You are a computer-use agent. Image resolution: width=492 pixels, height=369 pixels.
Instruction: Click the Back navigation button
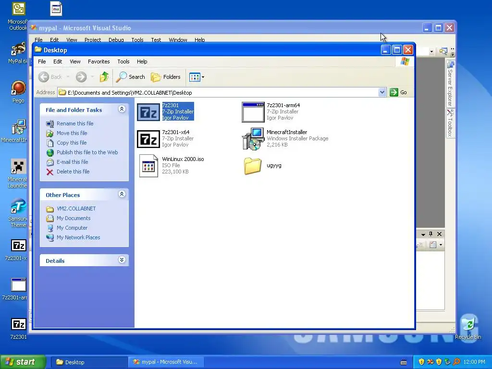(x=50, y=77)
